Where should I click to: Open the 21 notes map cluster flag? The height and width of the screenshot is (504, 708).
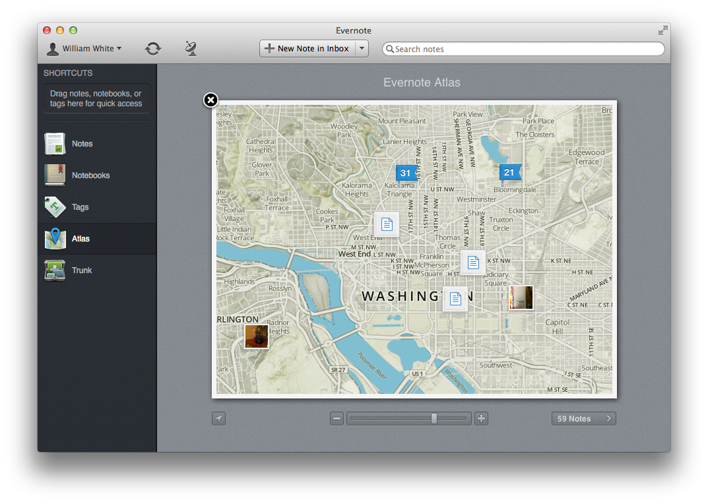(510, 173)
